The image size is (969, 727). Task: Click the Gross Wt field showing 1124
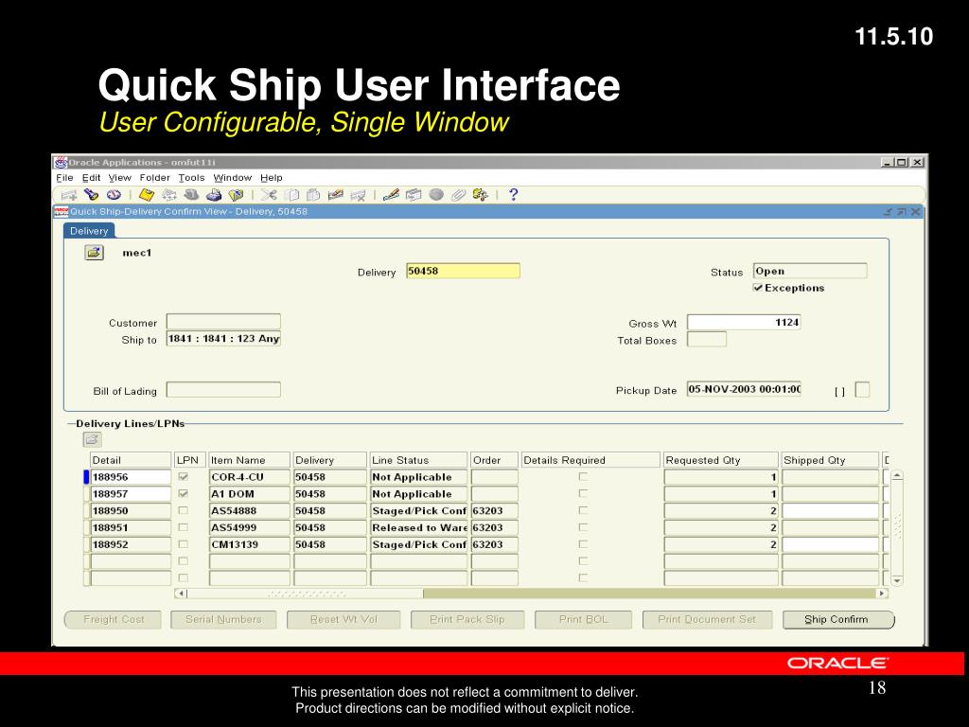(744, 322)
